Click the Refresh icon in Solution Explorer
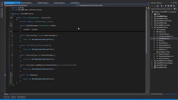Viewport: 178px width, 100px height. (x=168, y=6)
